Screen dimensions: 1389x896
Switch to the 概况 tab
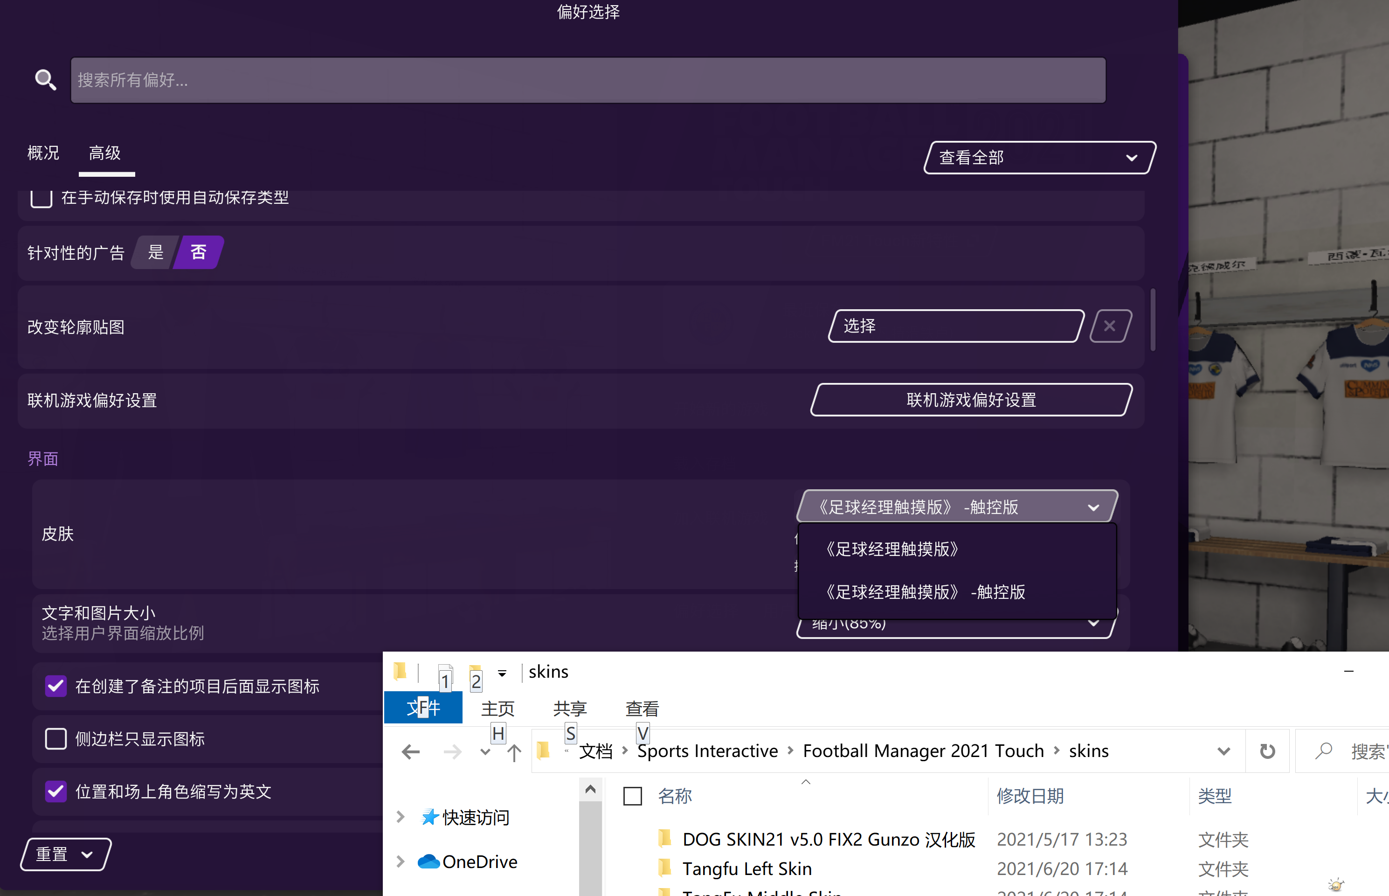coord(43,153)
